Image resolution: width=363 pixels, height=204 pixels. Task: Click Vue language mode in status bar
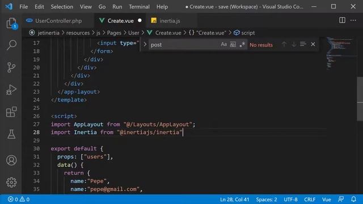click(327, 199)
